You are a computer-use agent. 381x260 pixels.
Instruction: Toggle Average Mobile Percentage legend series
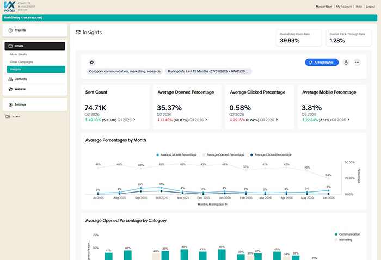click(x=176, y=154)
